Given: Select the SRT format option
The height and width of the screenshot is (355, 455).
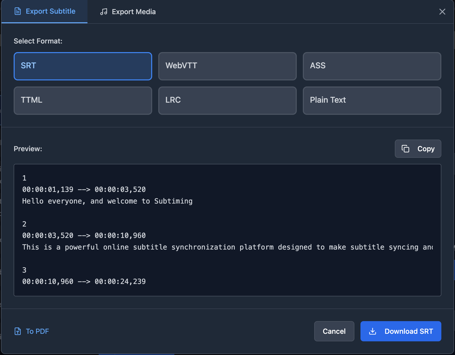Looking at the screenshot, I should 83,66.
